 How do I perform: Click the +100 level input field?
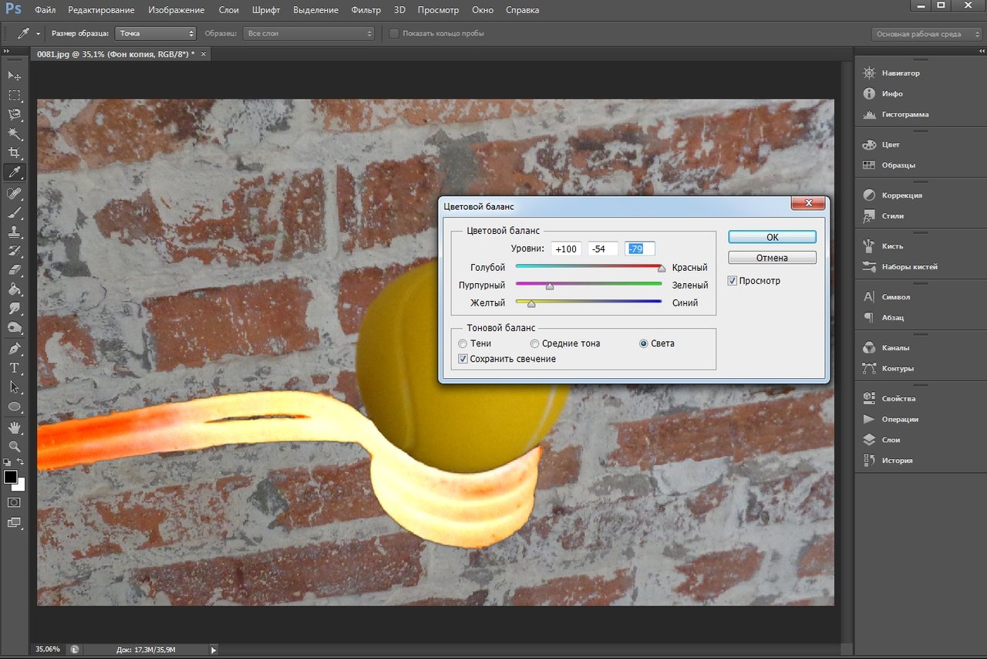point(566,248)
